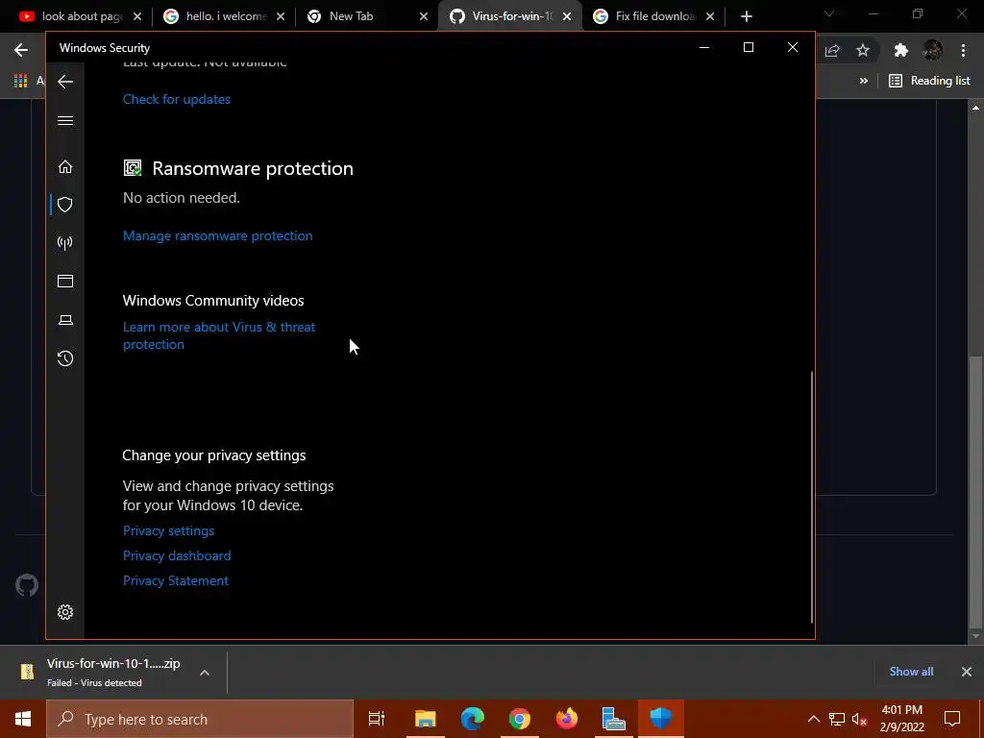Viewport: 984px width, 738px height.
Task: Click the Chrome page vertical scrollbar
Action: [975, 491]
